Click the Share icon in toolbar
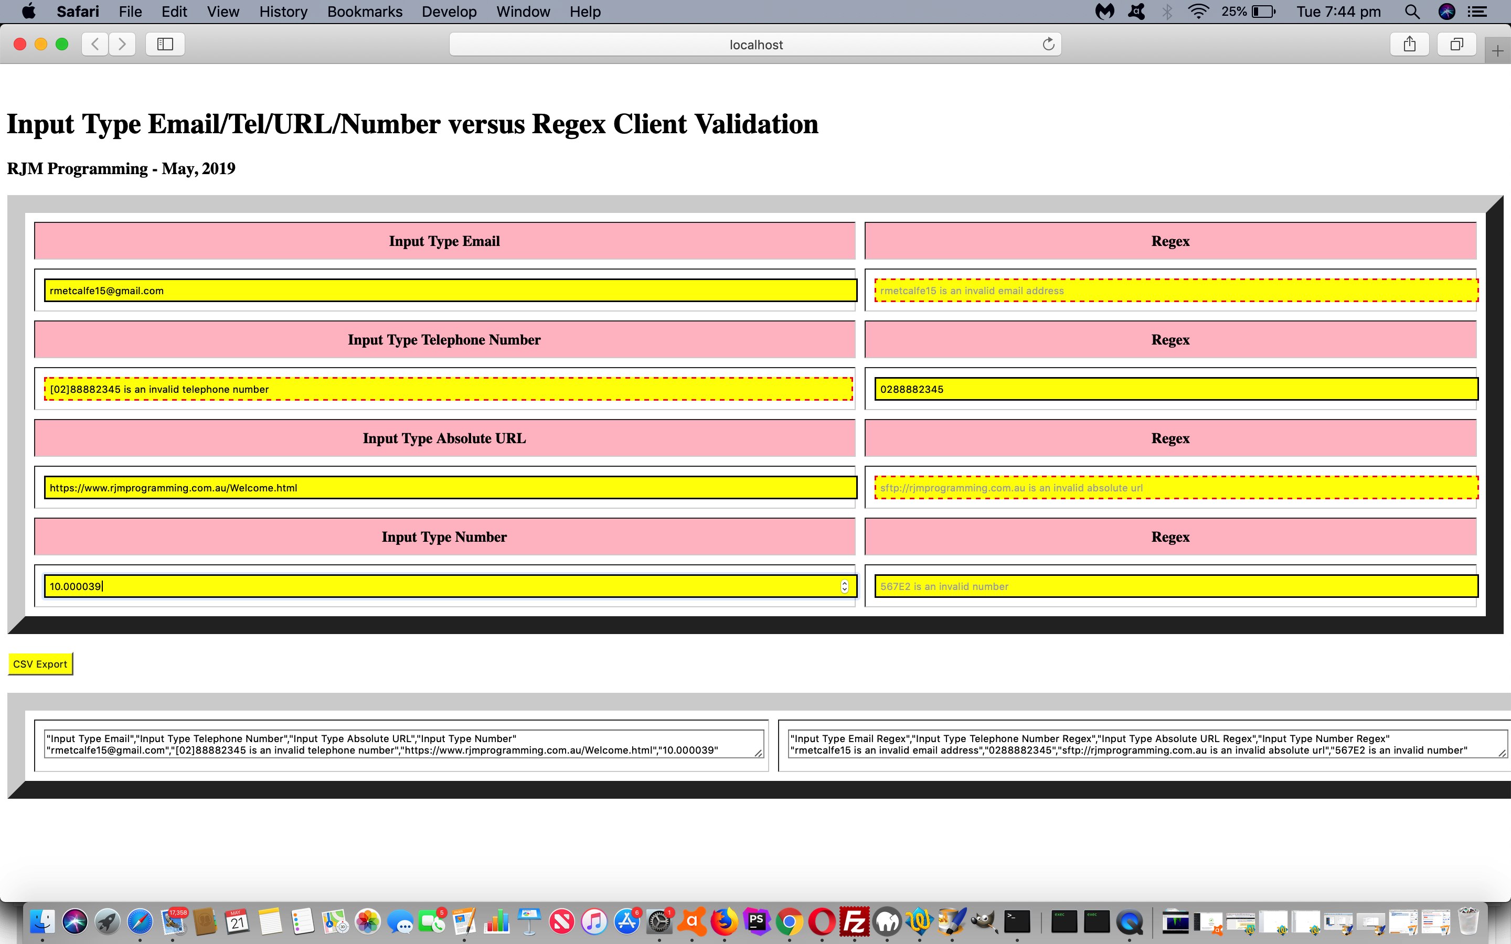Screen dimensions: 1511x944 coord(1409,44)
